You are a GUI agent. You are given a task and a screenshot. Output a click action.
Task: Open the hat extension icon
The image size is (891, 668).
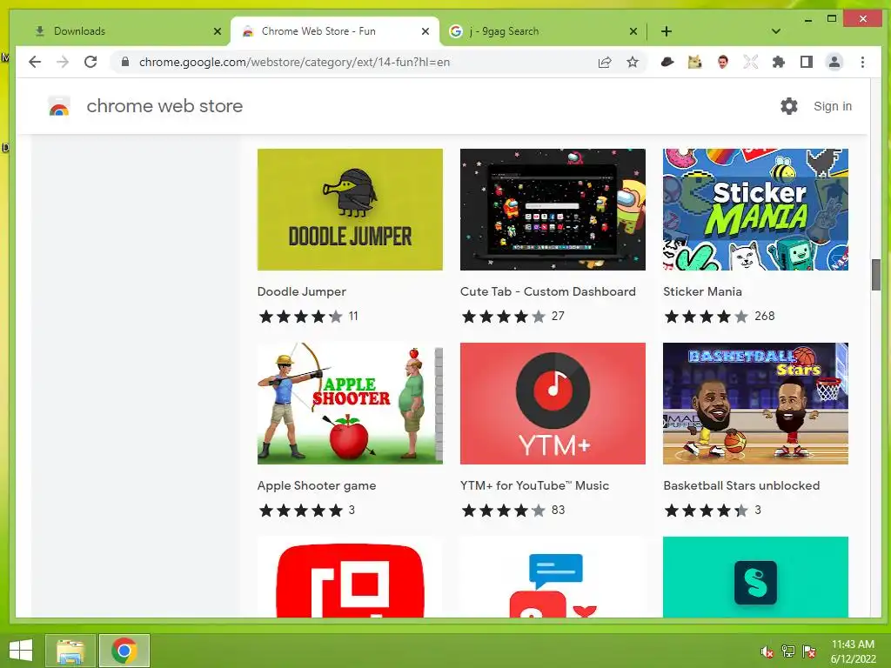667,62
